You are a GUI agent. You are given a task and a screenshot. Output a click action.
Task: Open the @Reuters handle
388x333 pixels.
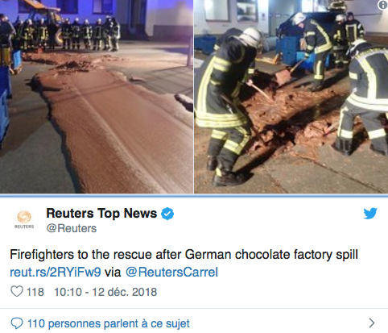[72, 228]
